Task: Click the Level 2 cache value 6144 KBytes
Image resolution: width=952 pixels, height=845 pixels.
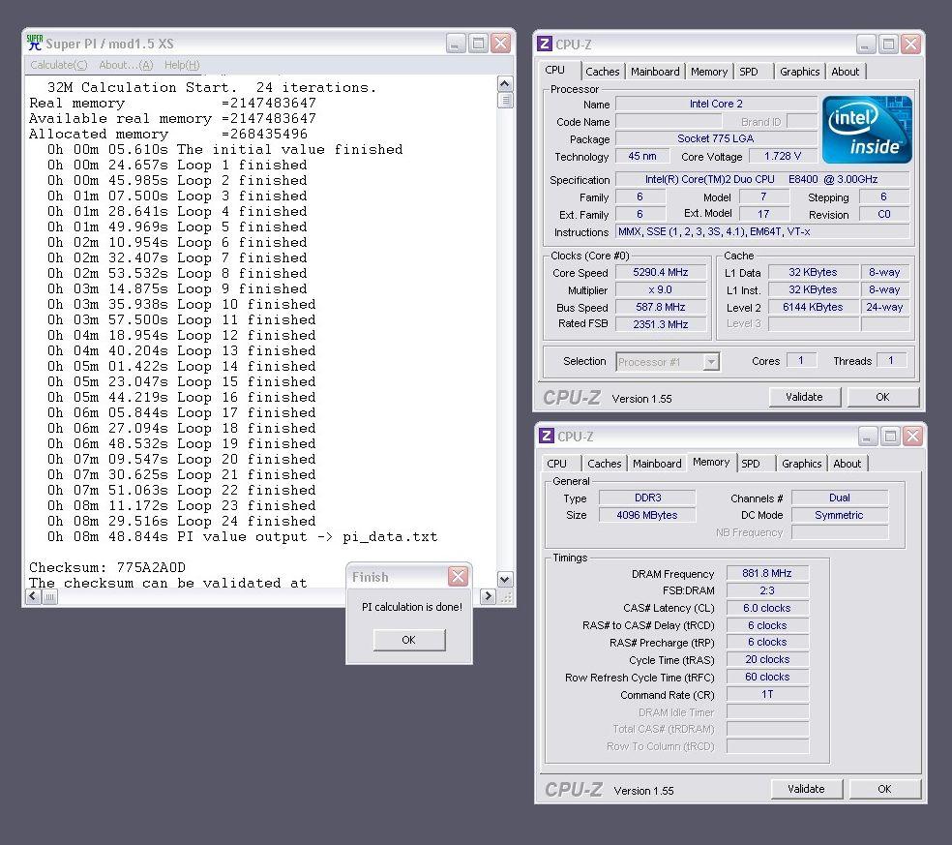Action: pos(813,307)
